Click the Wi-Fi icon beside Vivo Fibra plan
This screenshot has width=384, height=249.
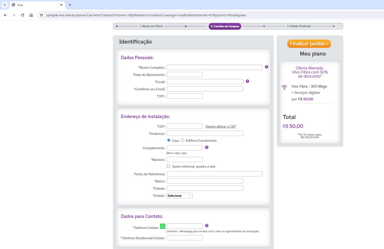tap(284, 87)
